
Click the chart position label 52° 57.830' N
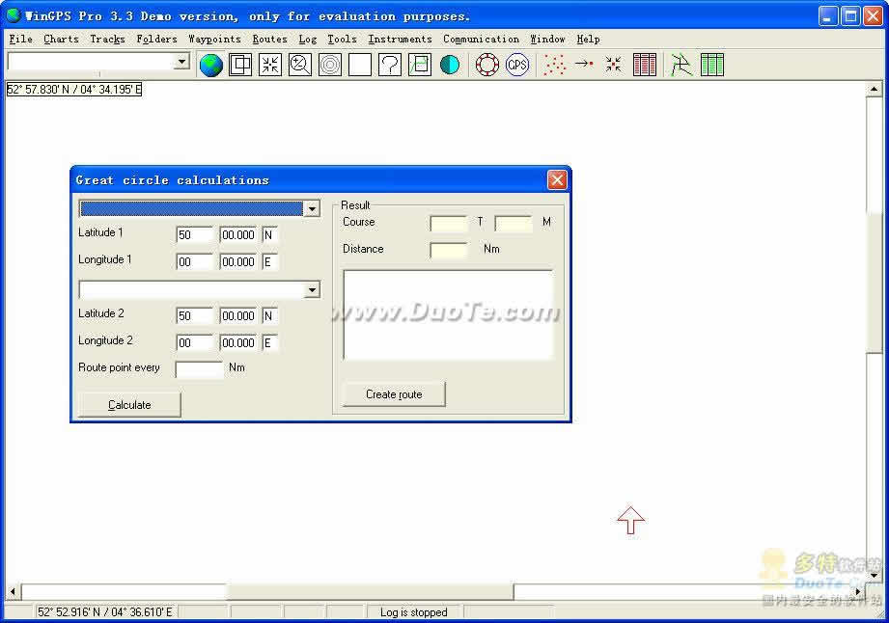(x=73, y=89)
